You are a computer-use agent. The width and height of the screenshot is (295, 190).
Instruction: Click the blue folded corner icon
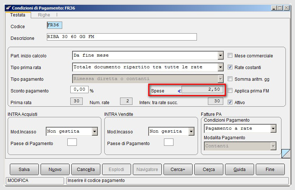pyautogui.click(x=286, y=153)
